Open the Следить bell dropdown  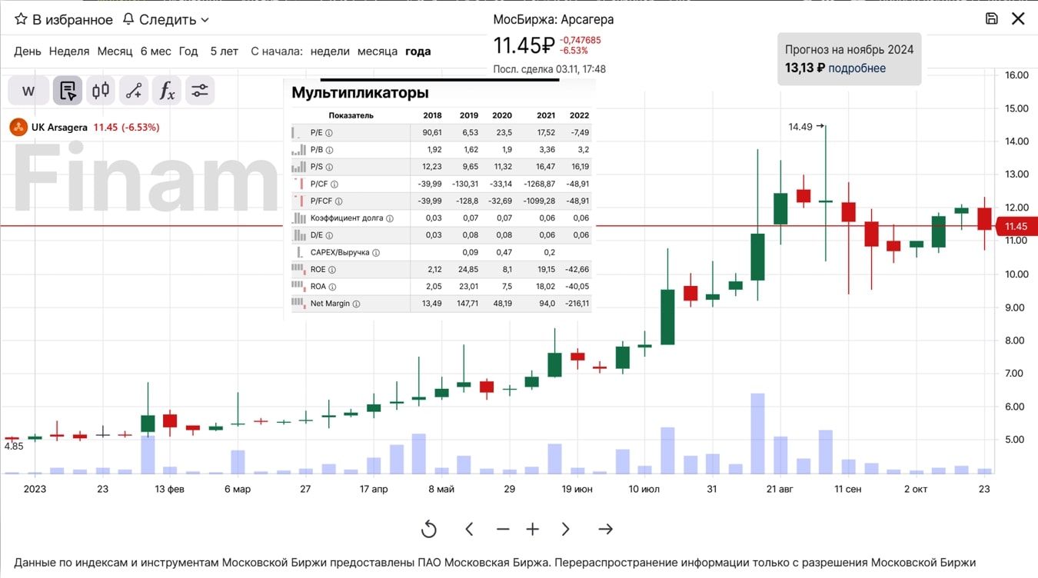[x=166, y=19]
